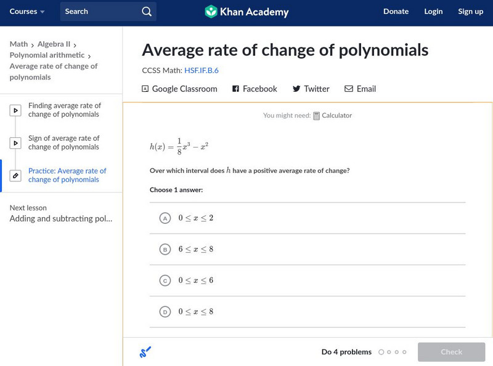Click the scratchpad pencil icon
The image size is (493, 366).
(145, 352)
